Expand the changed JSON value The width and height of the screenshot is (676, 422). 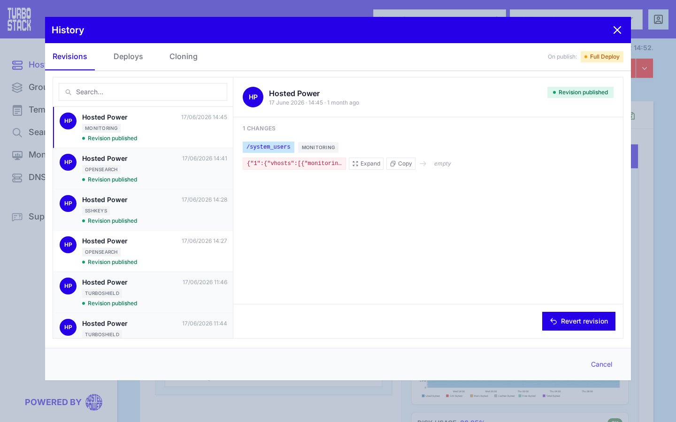point(366,164)
